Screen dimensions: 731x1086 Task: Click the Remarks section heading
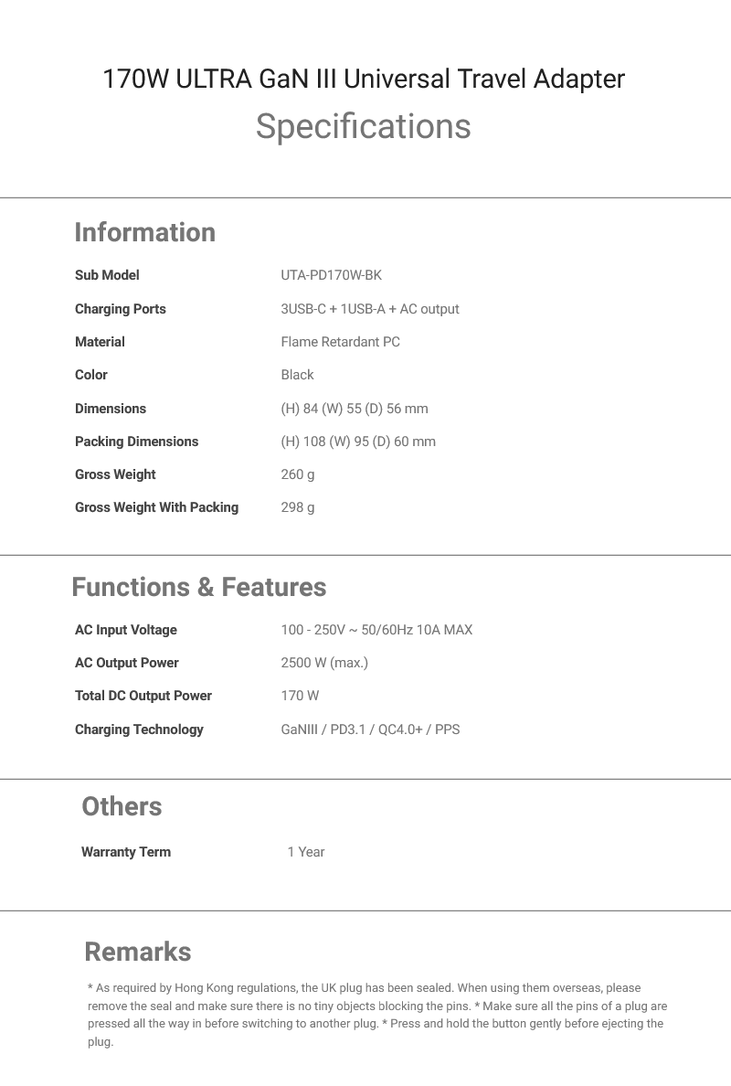[x=138, y=952]
